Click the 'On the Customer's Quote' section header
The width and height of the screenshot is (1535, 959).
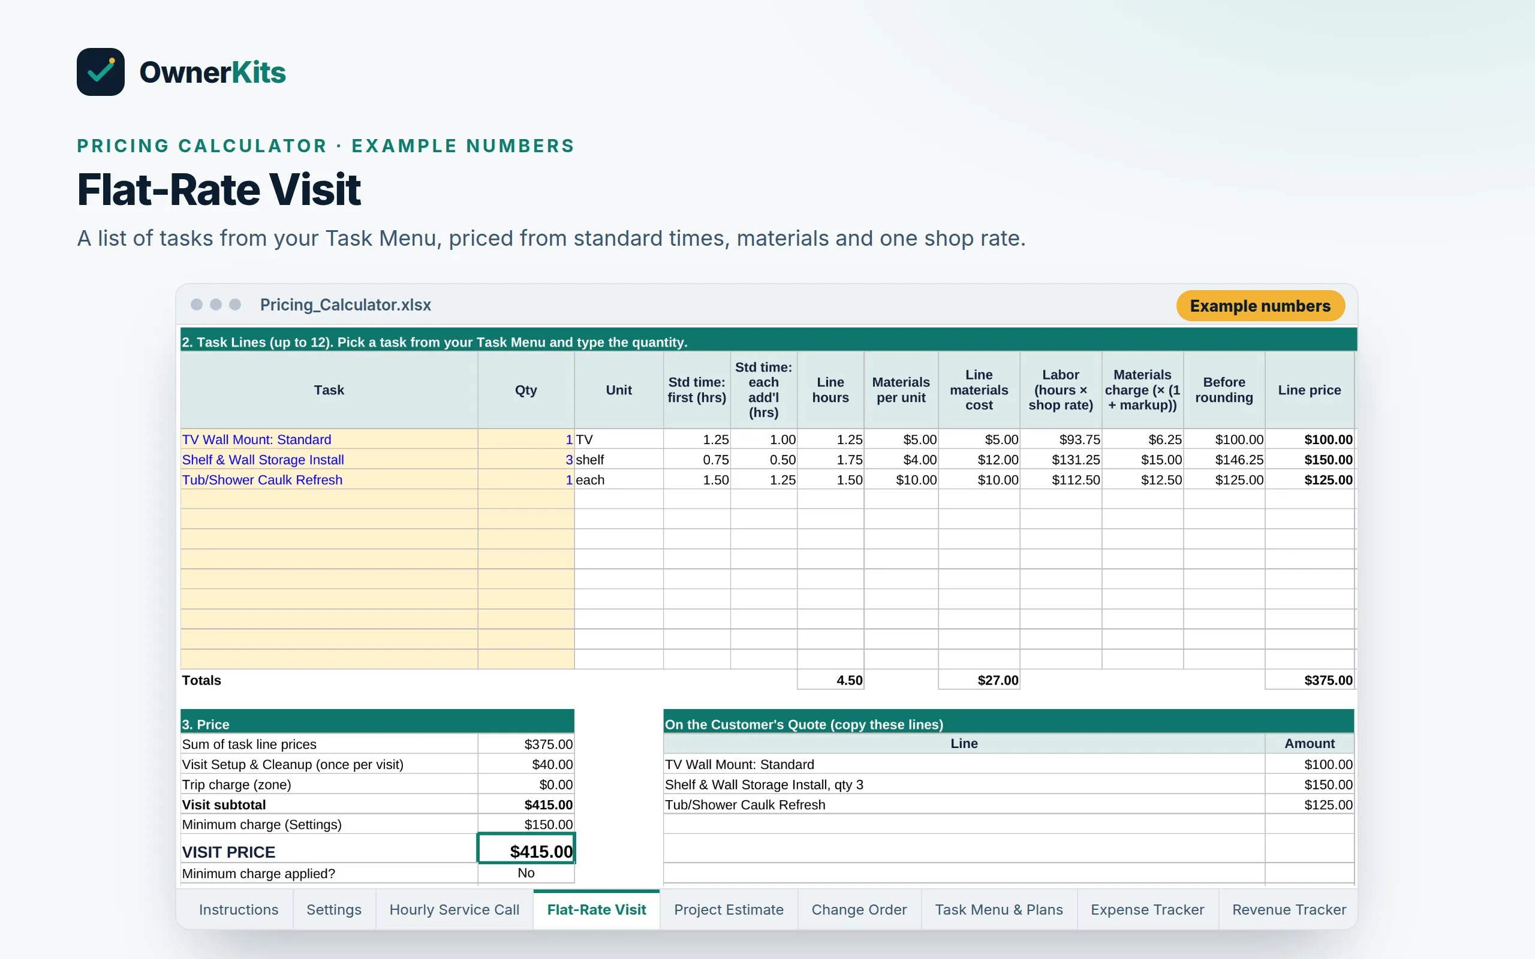coord(1009,722)
